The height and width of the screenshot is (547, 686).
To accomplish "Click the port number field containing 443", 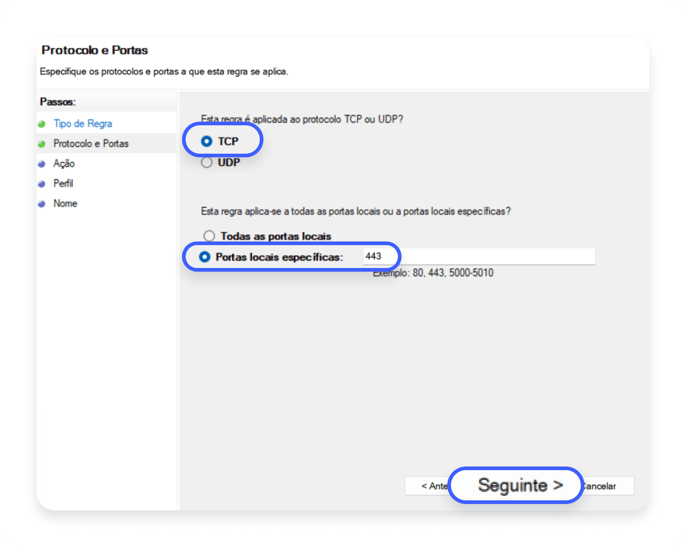I will [479, 257].
